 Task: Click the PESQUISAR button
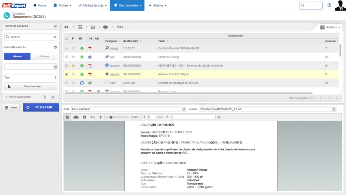[x=41, y=107]
